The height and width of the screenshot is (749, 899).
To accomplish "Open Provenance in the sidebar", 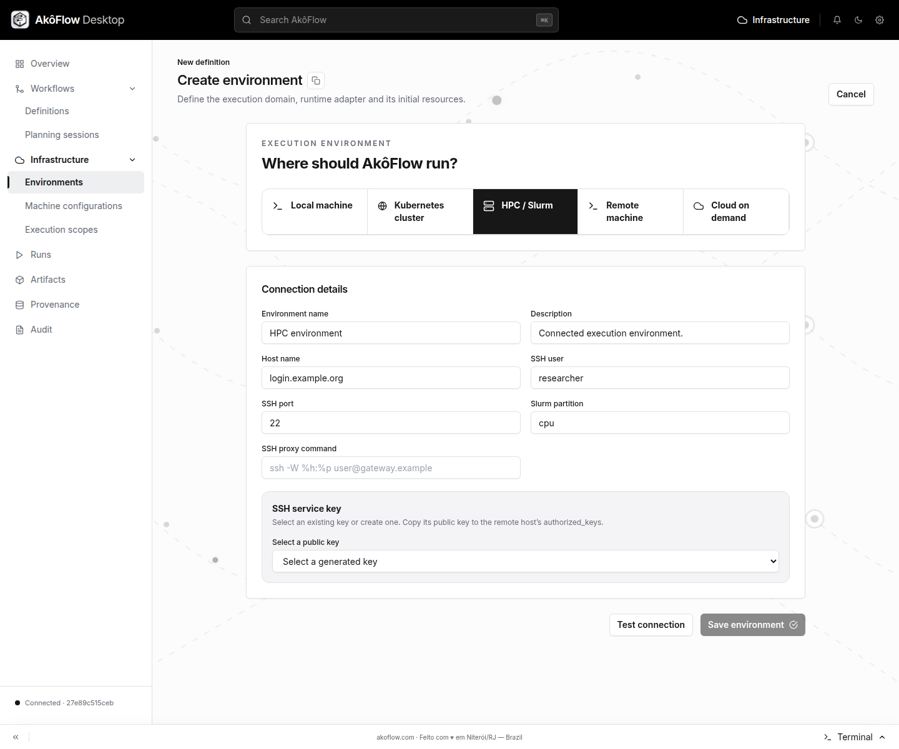I will [76, 305].
